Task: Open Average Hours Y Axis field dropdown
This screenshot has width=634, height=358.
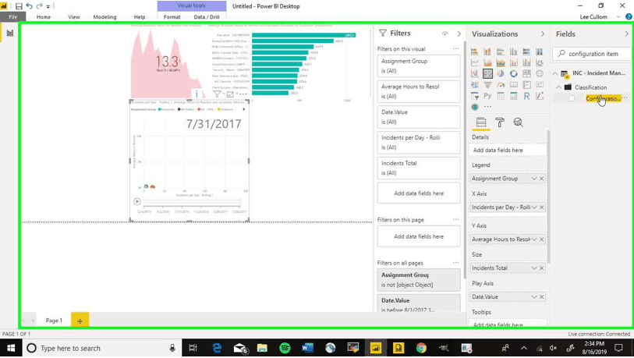Action: pyautogui.click(x=534, y=239)
